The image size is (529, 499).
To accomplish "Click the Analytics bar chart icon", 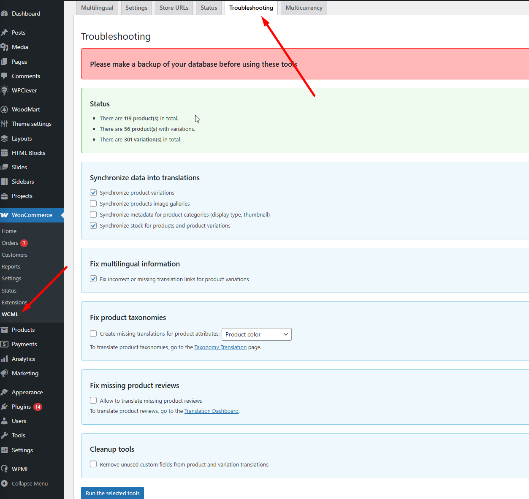I will pos(4,359).
